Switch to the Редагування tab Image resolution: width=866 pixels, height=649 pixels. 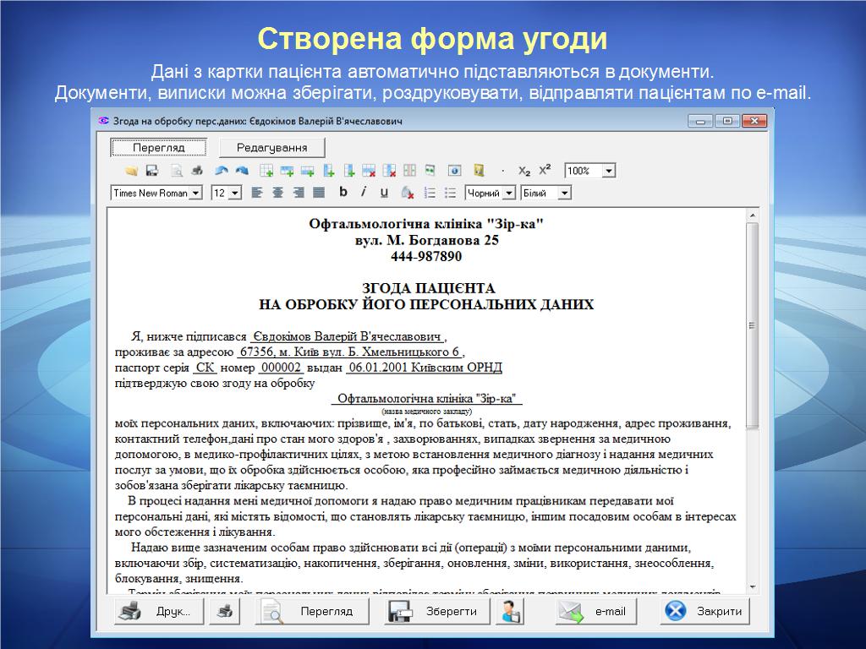[x=271, y=148]
